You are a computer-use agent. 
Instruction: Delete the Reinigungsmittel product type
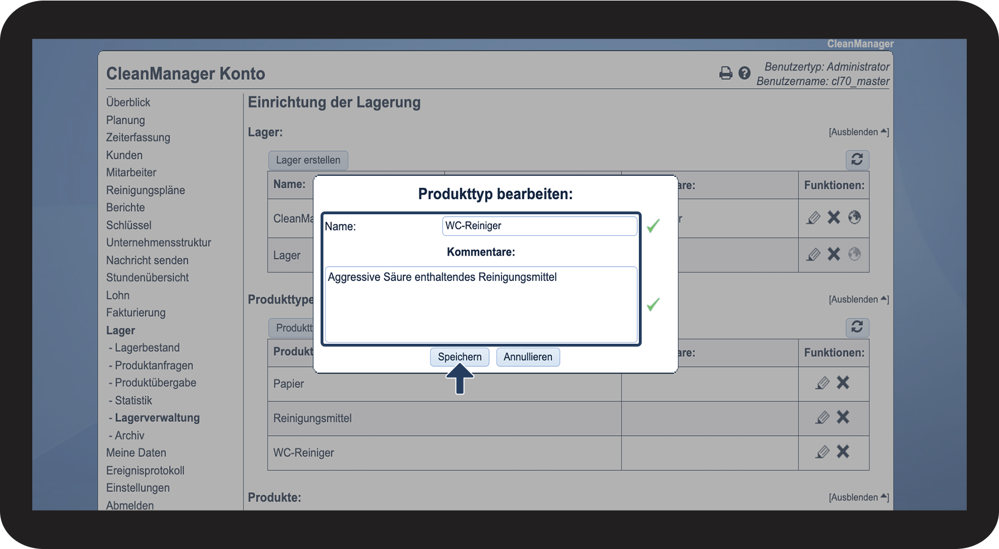[x=843, y=417]
